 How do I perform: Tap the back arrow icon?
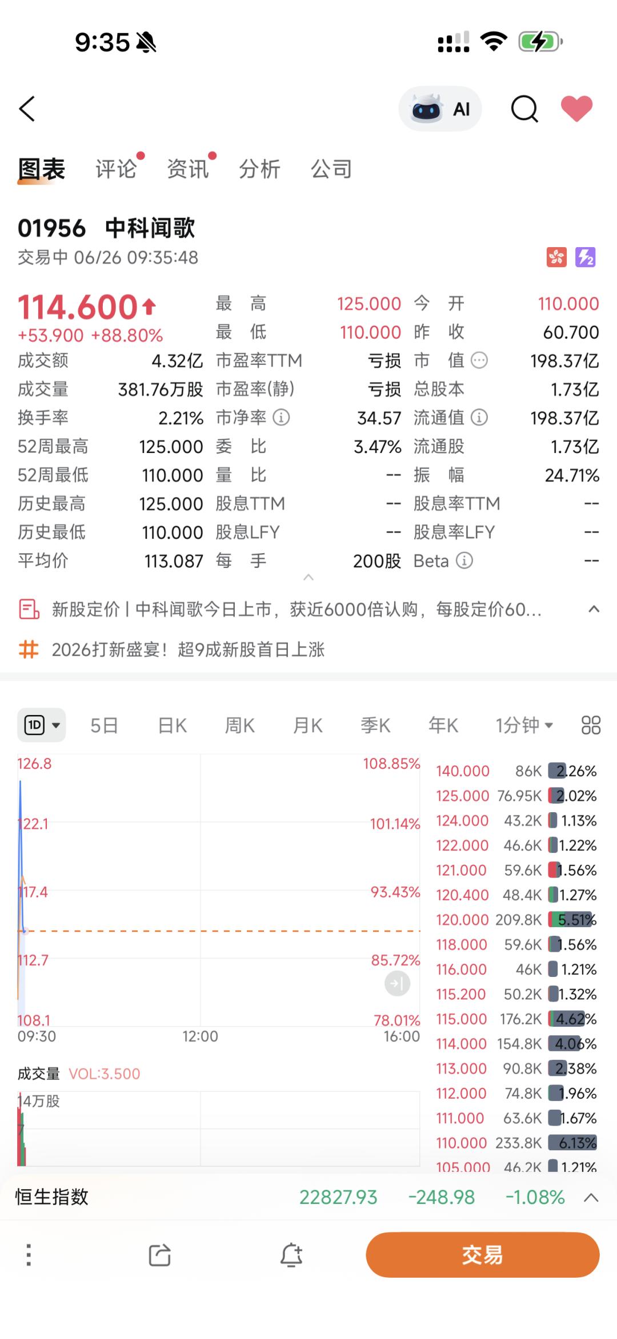point(27,109)
